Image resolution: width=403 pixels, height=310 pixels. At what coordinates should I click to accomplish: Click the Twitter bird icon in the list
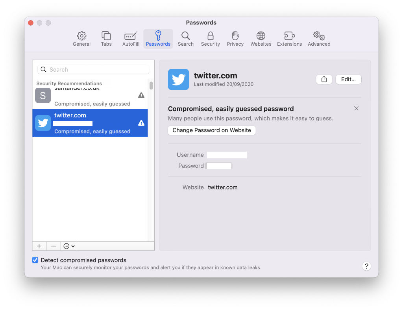pos(43,123)
